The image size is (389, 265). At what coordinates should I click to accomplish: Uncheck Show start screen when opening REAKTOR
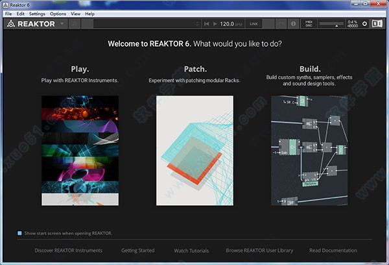19,233
